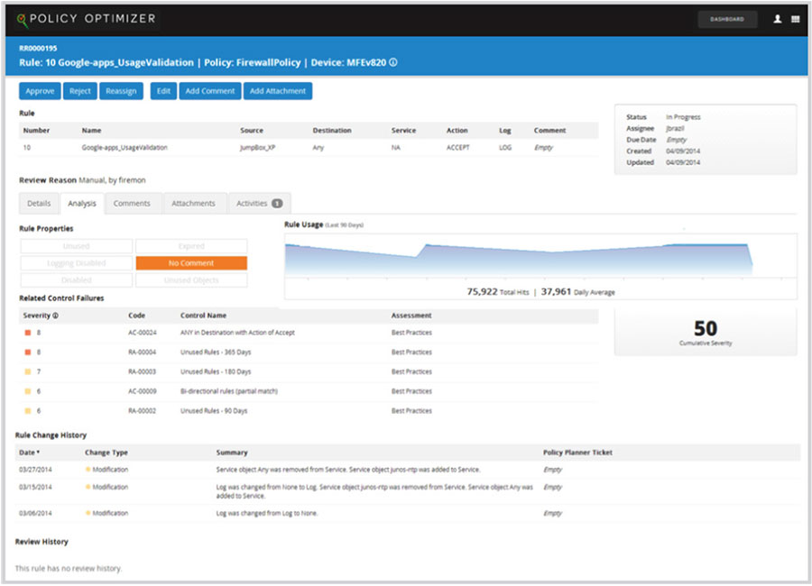Open the Comments tab
This screenshot has height=586, width=812.
pos(132,204)
